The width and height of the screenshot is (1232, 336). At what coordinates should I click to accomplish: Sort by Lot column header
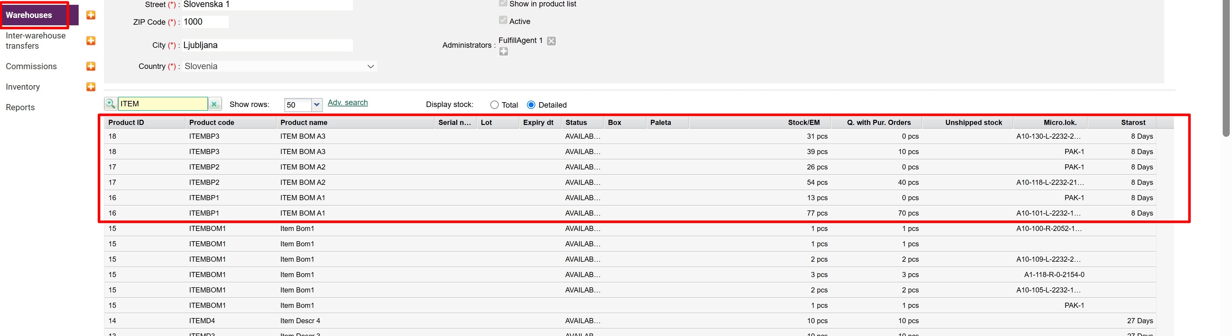[x=498, y=123]
